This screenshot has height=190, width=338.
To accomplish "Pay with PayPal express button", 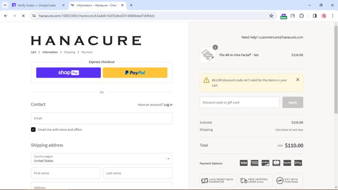I will pos(135,73).
